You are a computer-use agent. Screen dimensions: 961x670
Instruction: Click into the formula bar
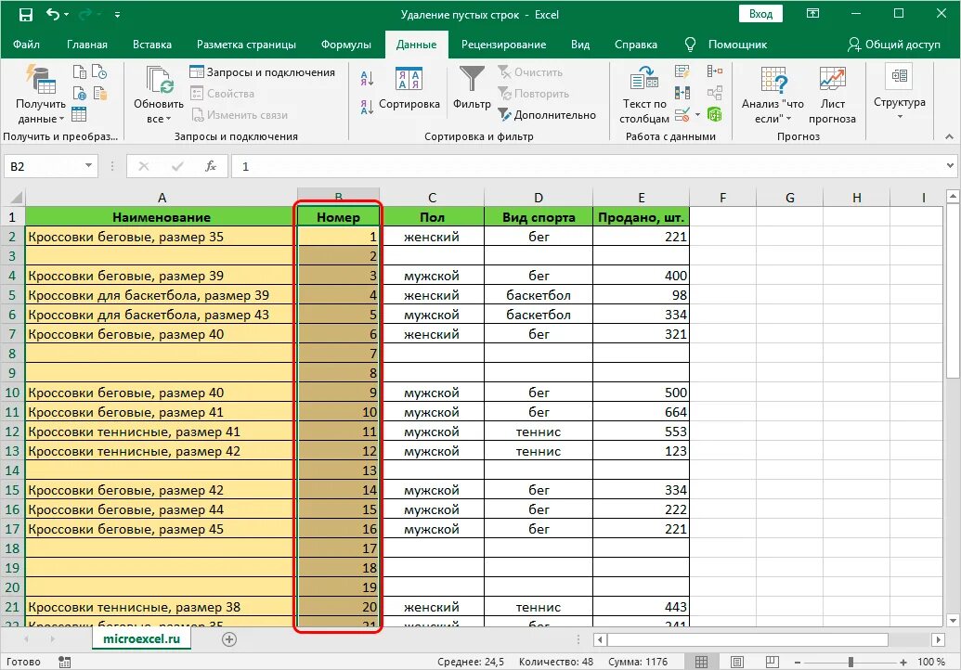coord(589,167)
